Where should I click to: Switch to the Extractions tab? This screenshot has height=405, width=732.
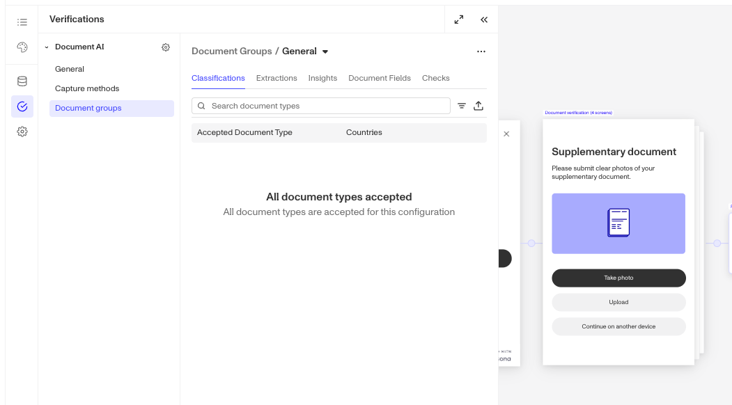click(277, 78)
